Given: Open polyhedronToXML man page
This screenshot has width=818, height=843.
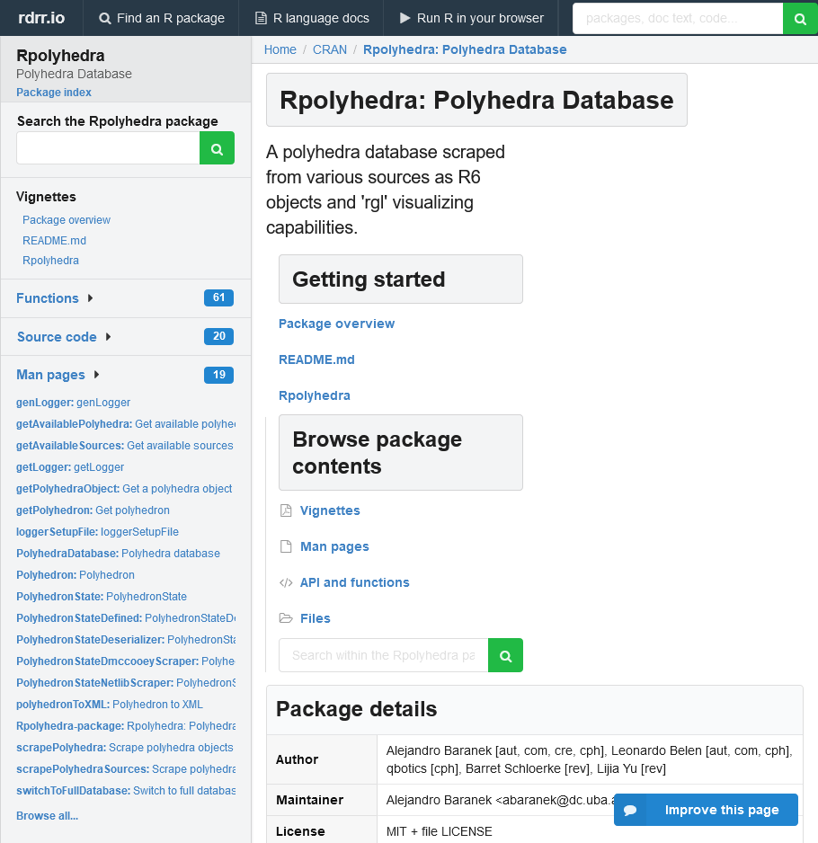Looking at the screenshot, I should 110,705.
